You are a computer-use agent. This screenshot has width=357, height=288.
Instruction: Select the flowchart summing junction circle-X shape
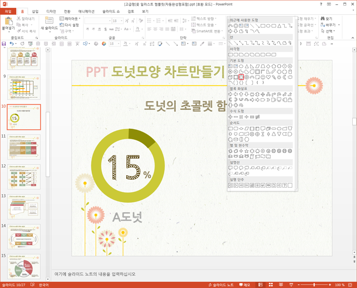pyautogui.click(x=252, y=134)
